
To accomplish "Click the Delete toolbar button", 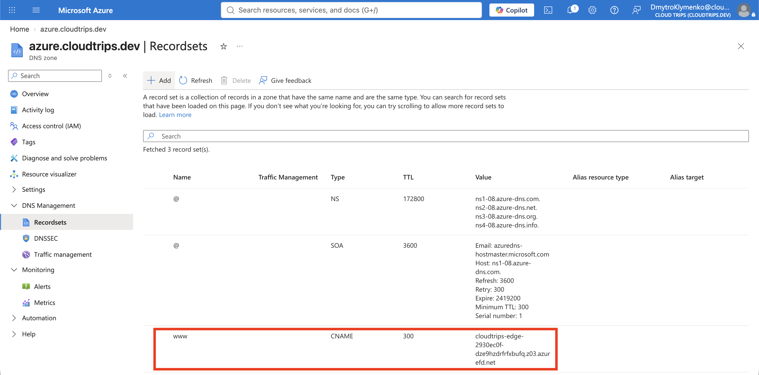I will coord(236,80).
